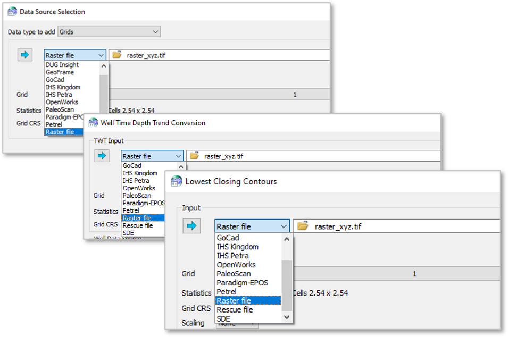Pick IHS Petra in Lowest Closing Contours list
This screenshot has width=508, height=337.
pos(232,256)
